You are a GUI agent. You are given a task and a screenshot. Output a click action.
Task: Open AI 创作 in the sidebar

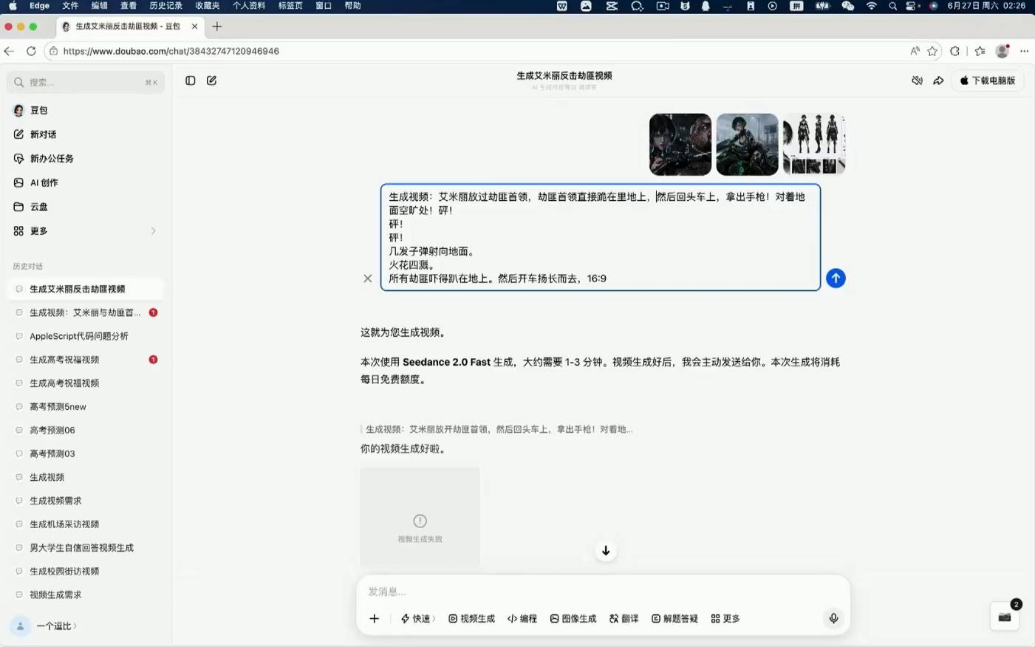click(85, 182)
